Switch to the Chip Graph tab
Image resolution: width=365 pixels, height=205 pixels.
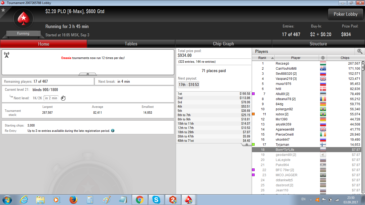tap(223, 44)
